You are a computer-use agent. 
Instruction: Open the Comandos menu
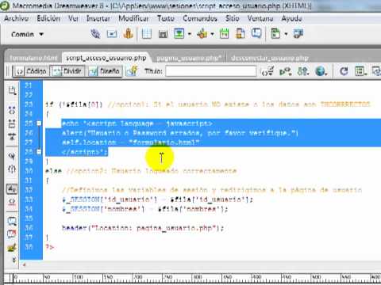pyautogui.click(x=200, y=18)
